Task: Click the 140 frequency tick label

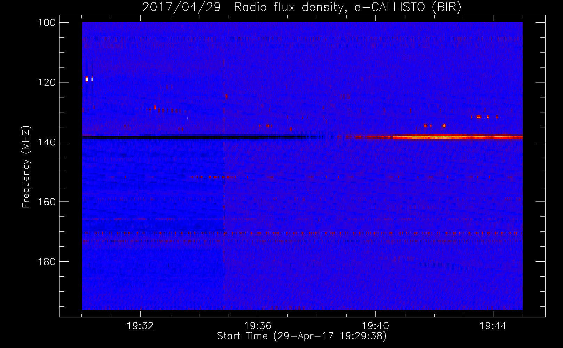Action: (x=47, y=142)
